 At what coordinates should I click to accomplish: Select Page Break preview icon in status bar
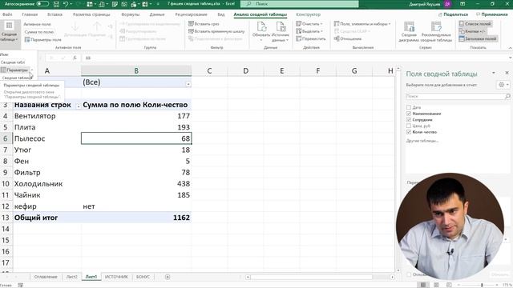tap(449, 285)
